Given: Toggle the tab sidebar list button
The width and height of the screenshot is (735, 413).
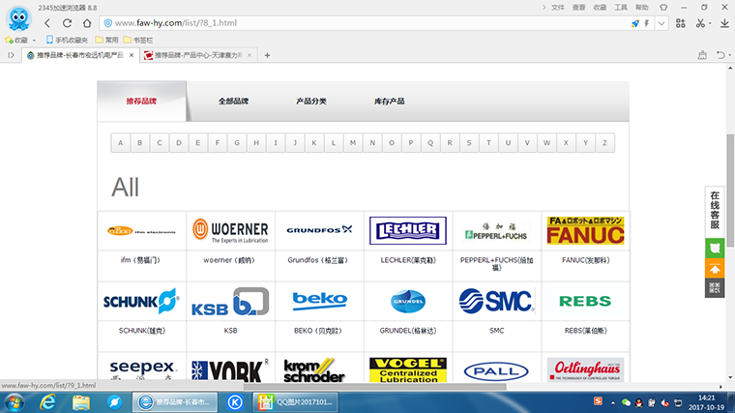Looking at the screenshot, I should pos(11,55).
